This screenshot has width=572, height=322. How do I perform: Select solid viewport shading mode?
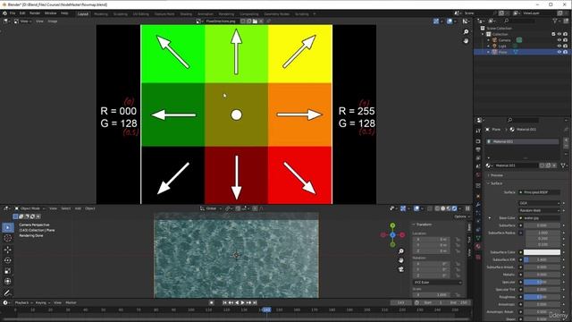coord(443,208)
